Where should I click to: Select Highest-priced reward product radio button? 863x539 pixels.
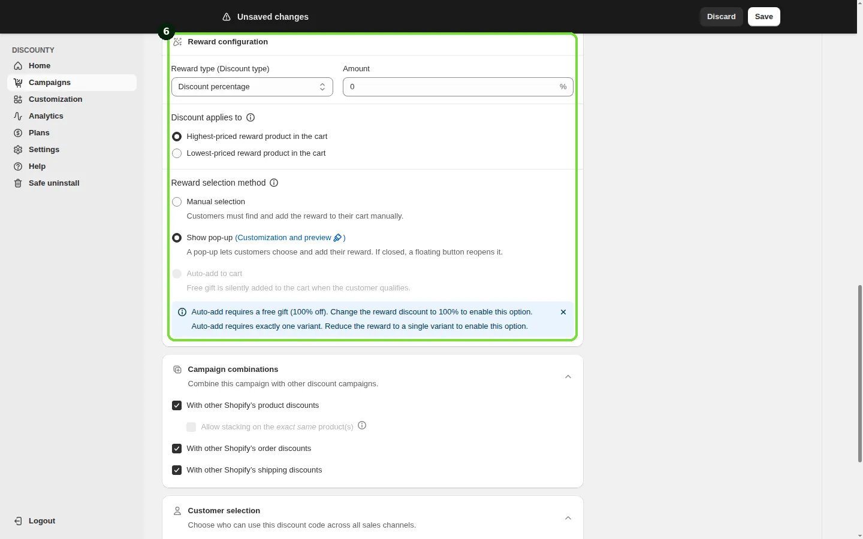pos(177,137)
